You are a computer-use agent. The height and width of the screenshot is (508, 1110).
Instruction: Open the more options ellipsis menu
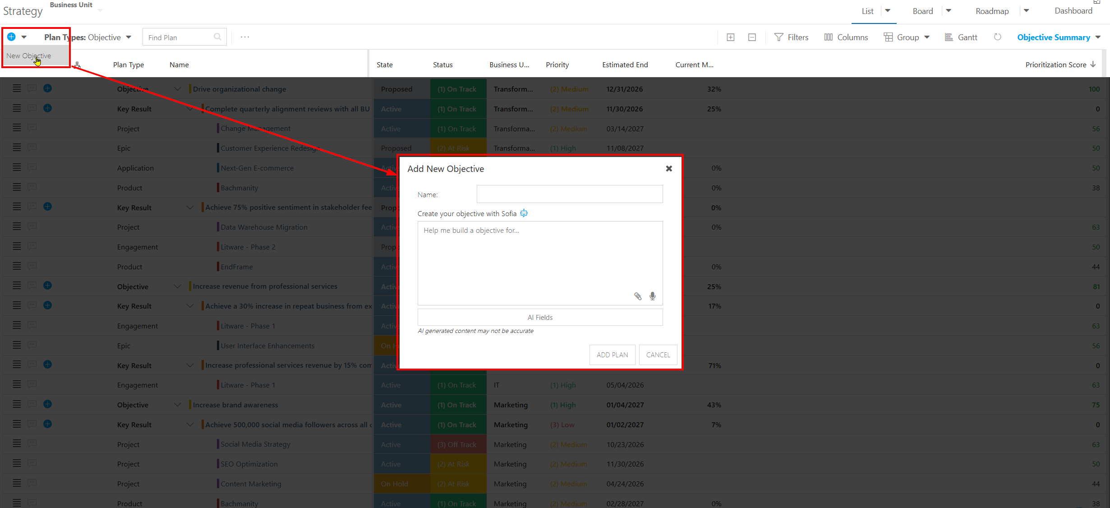pos(245,37)
